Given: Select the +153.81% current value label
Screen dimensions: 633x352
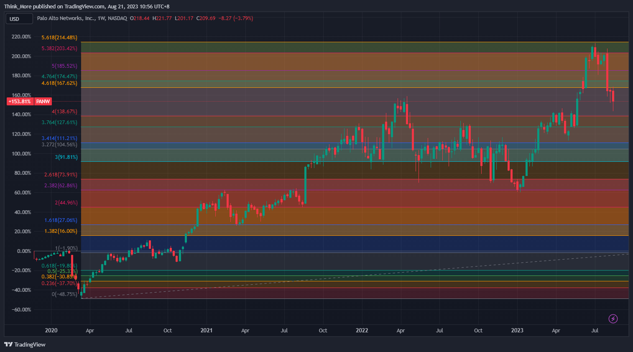Looking at the screenshot, I should pos(20,102).
